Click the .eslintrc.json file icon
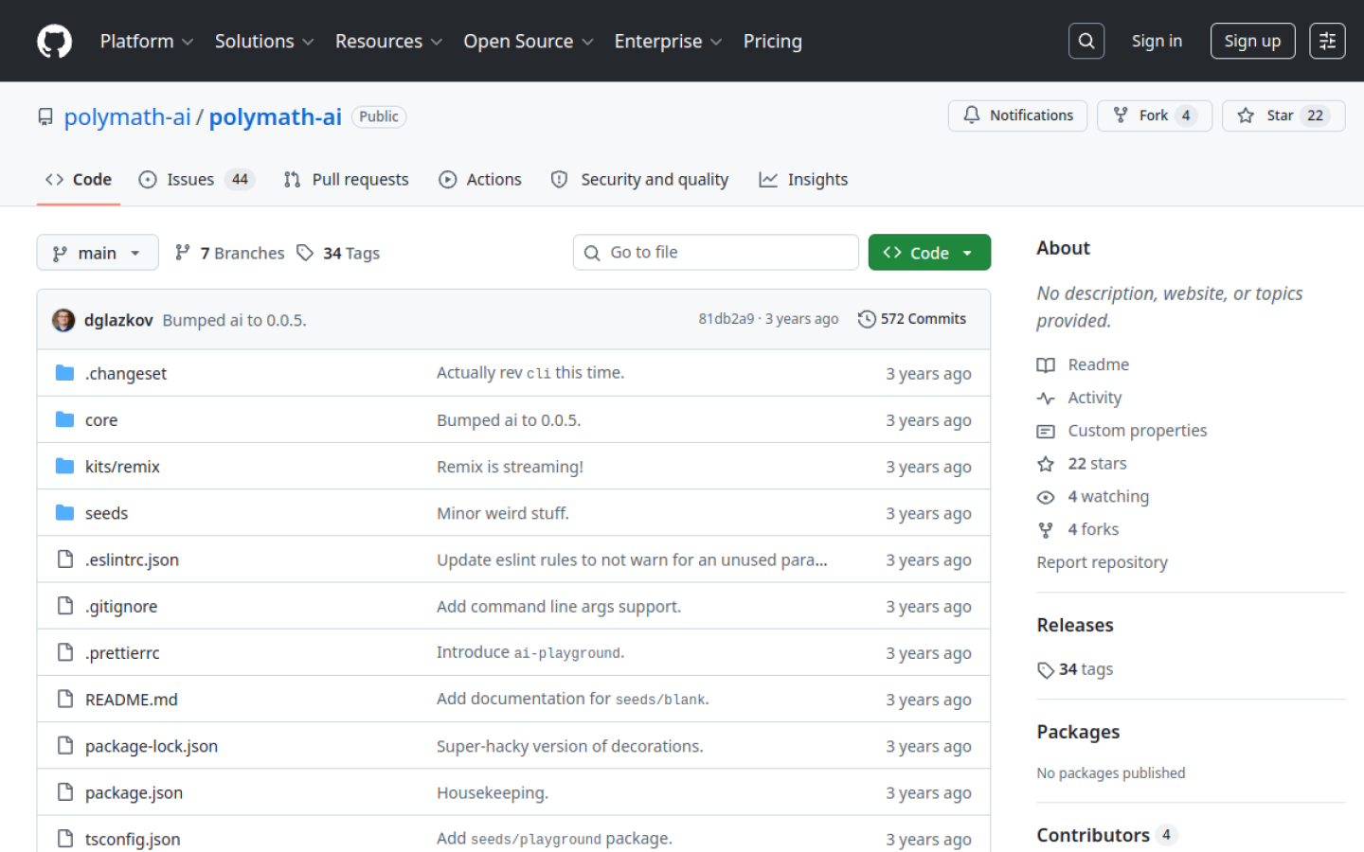This screenshot has height=852, width=1364. pos(64,559)
